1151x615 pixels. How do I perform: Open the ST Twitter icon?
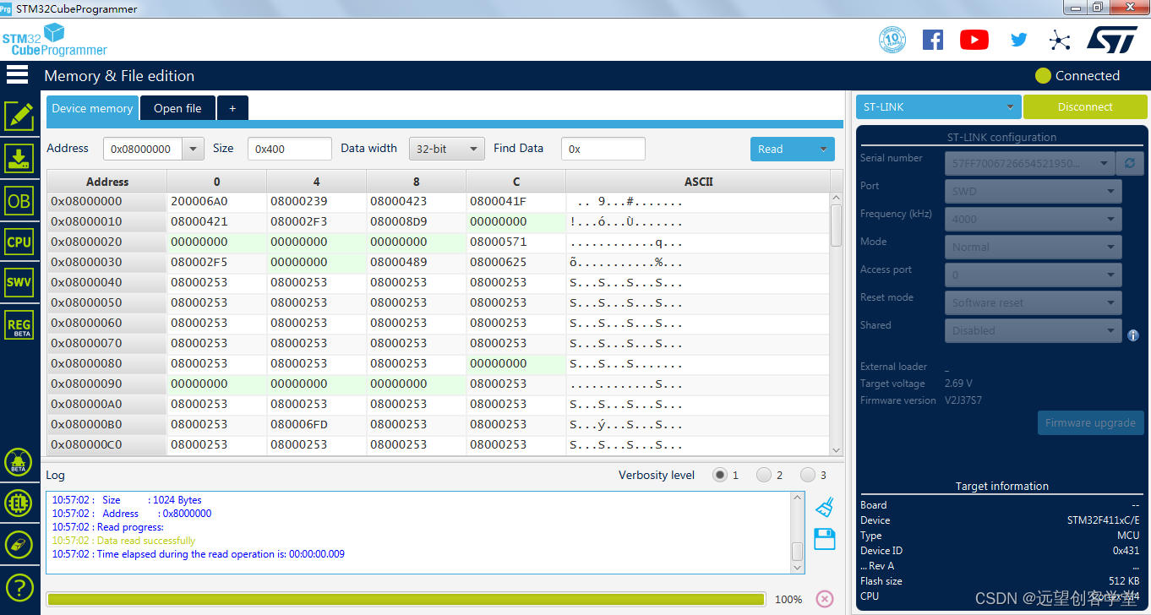pos(1019,40)
